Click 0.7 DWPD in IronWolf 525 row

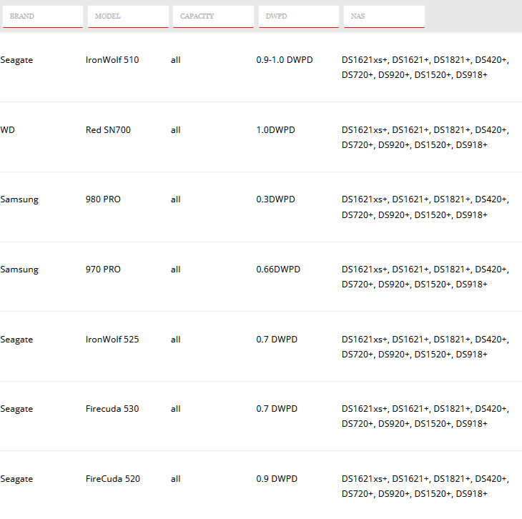click(x=277, y=340)
